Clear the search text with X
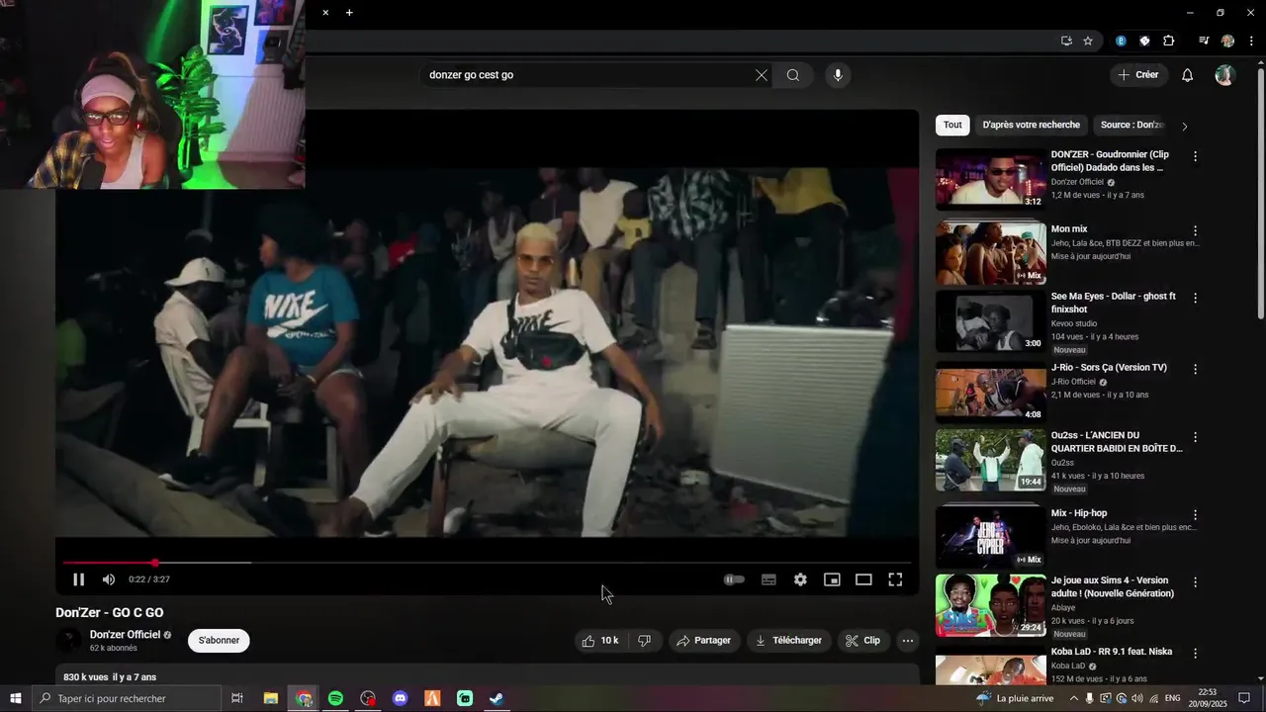Screen dimensions: 1266x712 tap(762, 75)
